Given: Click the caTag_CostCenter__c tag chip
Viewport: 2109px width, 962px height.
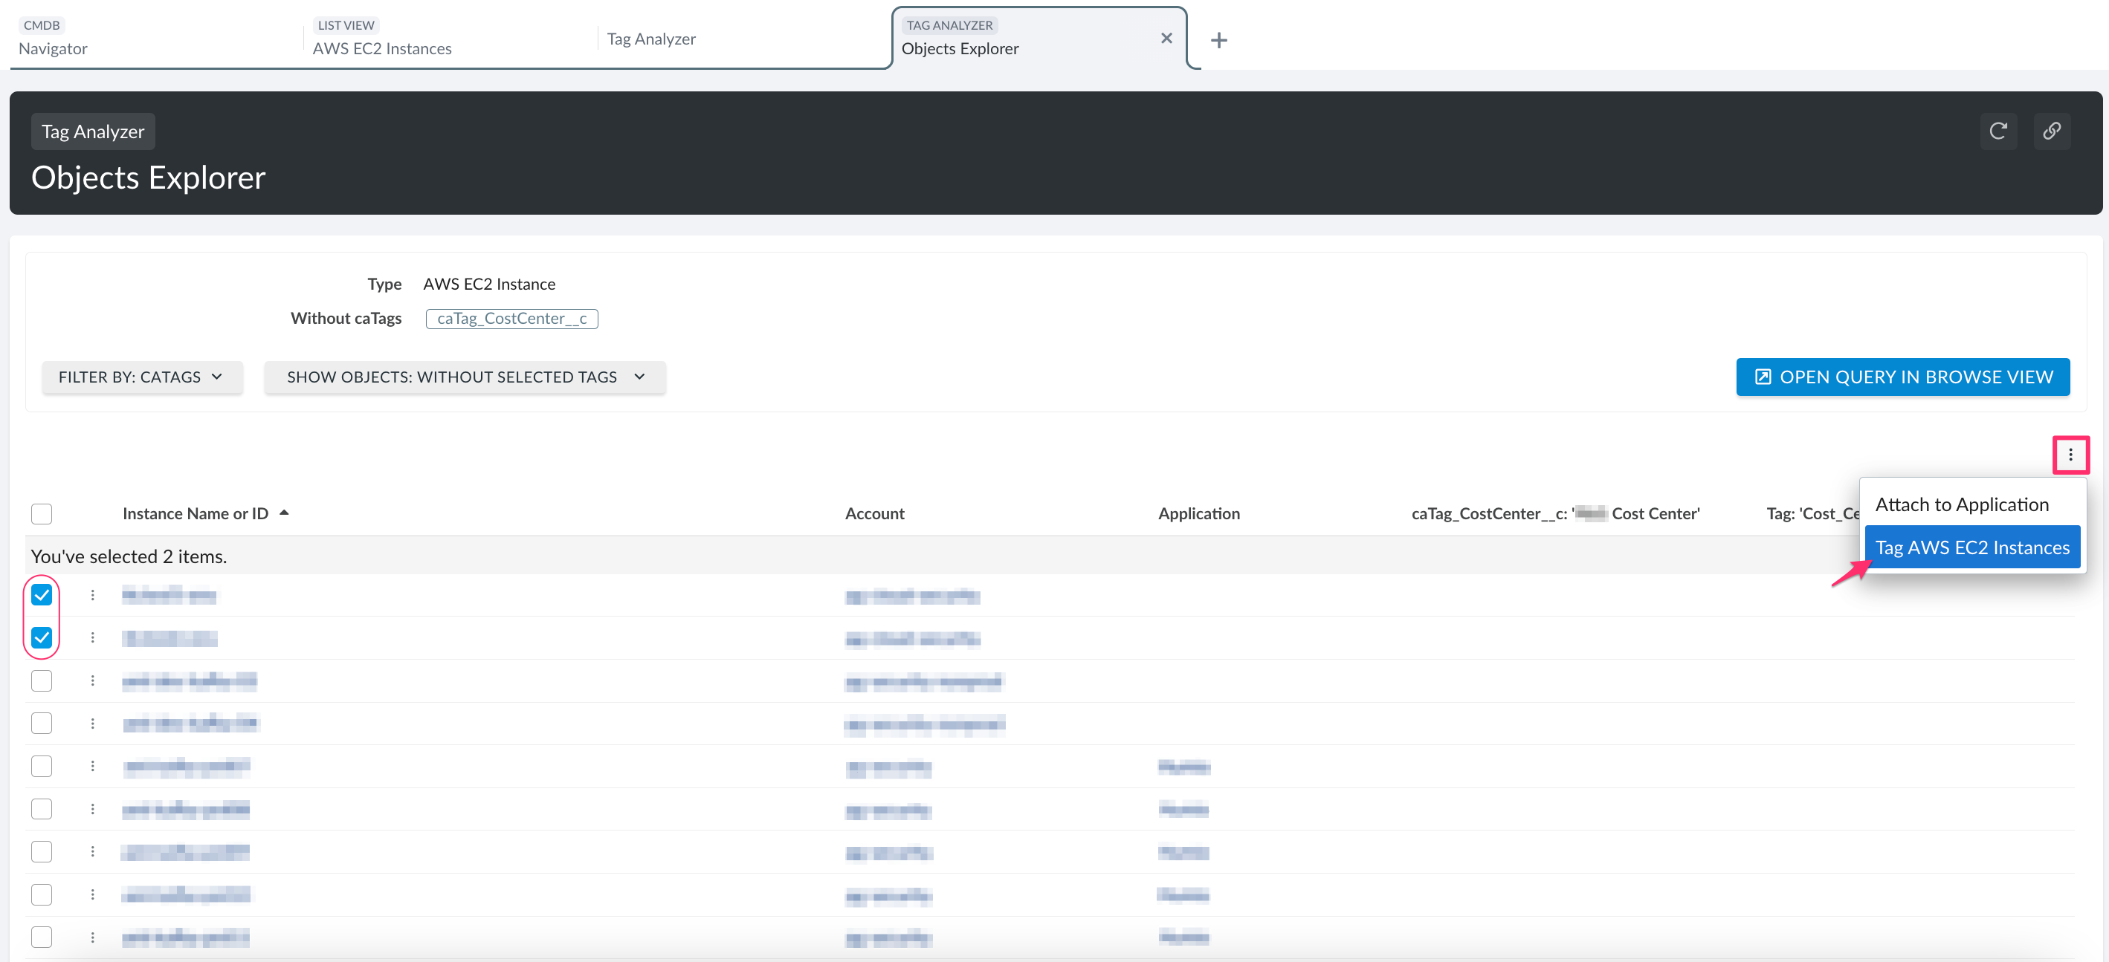Looking at the screenshot, I should click(x=511, y=318).
